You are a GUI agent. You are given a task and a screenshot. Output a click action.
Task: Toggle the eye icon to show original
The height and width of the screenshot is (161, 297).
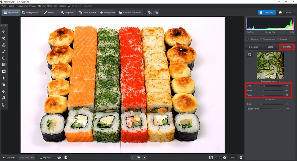click(59, 158)
